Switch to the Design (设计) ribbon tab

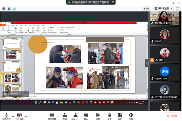pyautogui.click(x=17, y=25)
